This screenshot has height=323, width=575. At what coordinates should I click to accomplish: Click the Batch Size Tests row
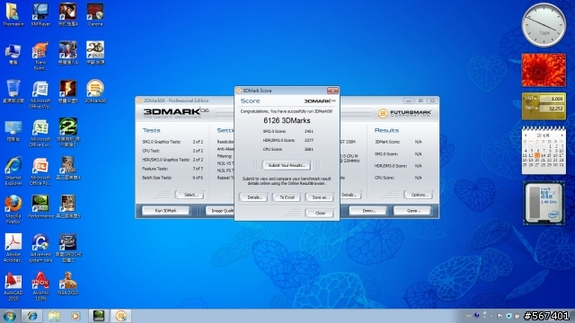[172, 178]
